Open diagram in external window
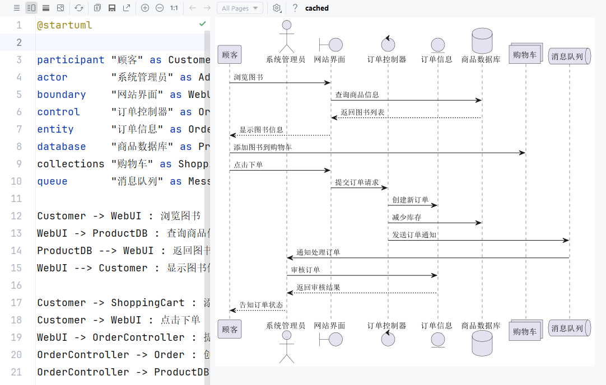This screenshot has height=385, width=606. 127,8
